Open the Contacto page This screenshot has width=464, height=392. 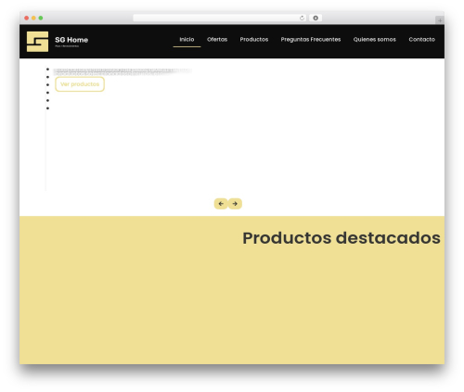coord(421,39)
